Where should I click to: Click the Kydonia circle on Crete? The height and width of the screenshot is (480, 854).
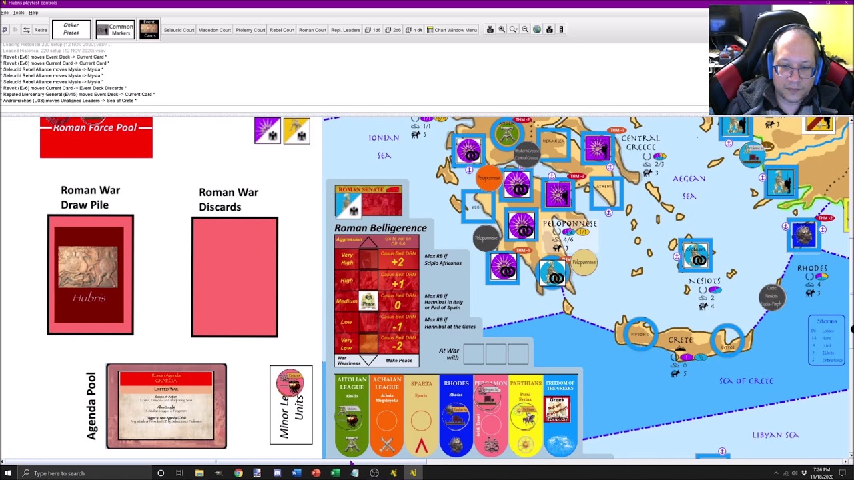[x=640, y=335]
